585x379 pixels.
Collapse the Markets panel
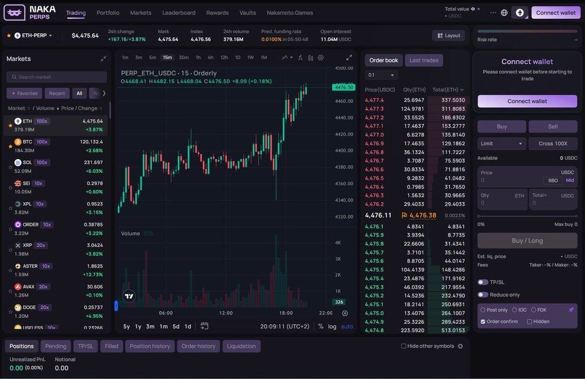pyautogui.click(x=103, y=59)
